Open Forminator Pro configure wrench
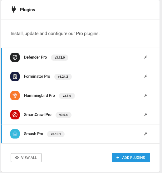 point(145,76)
